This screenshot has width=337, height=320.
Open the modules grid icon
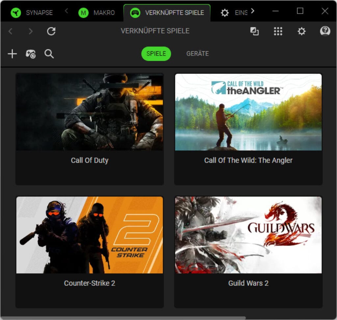coord(278,31)
